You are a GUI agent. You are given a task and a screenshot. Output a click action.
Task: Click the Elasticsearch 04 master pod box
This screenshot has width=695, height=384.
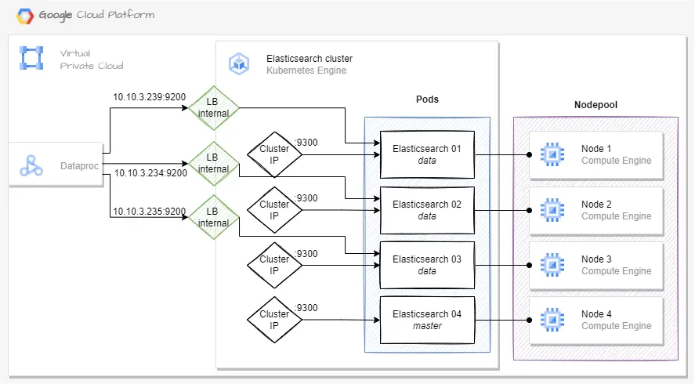point(427,320)
